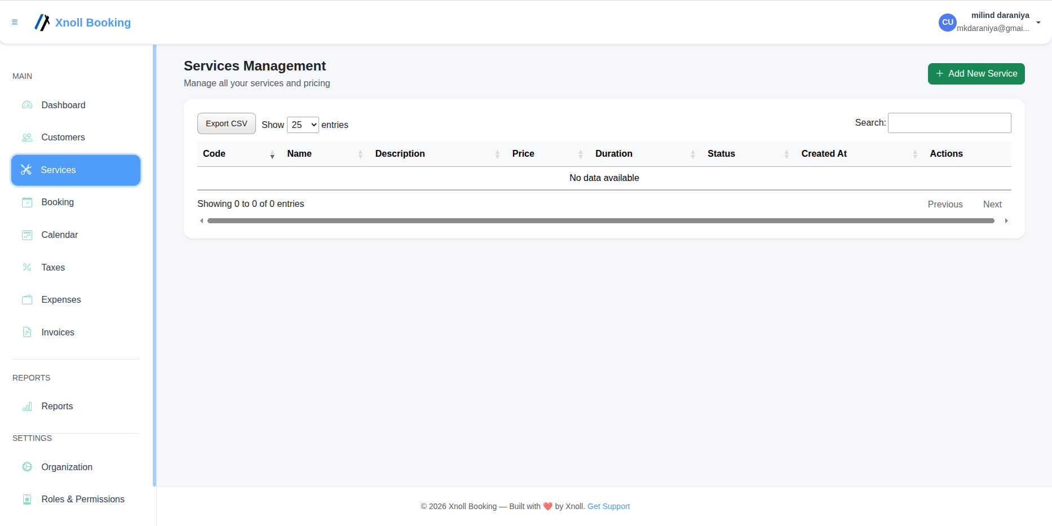Click the Calendar icon in sidebar
The height and width of the screenshot is (526, 1052).
point(27,235)
